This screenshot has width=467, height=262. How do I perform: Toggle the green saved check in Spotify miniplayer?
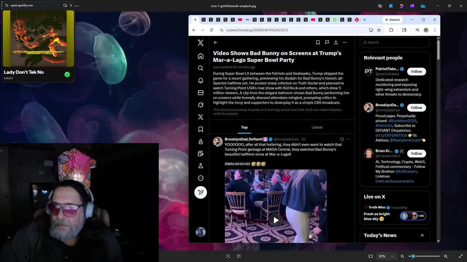pos(67,75)
